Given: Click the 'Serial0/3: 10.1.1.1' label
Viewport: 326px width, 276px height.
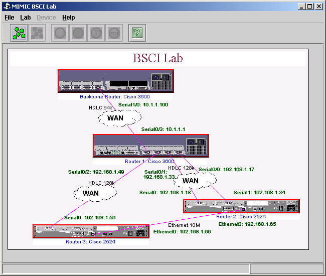Looking at the screenshot, I should pyautogui.click(x=163, y=129).
